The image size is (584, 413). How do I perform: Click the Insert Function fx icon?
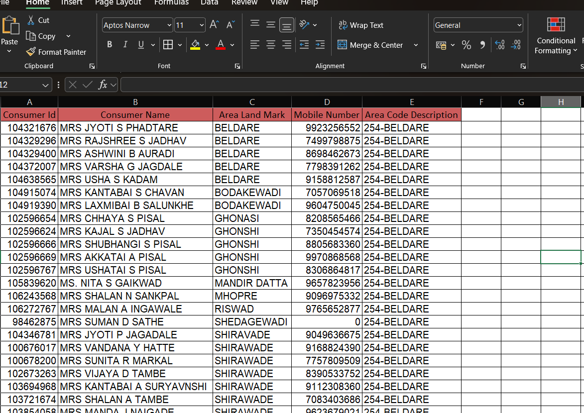103,85
